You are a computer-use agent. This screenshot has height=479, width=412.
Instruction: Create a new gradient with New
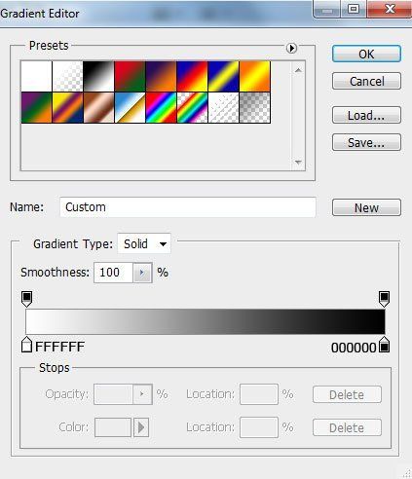[x=366, y=207]
